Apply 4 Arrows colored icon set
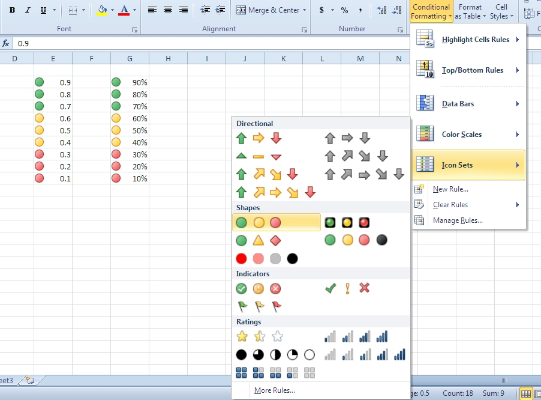Screen dimensions: 541x400 pyautogui.click(x=267, y=174)
